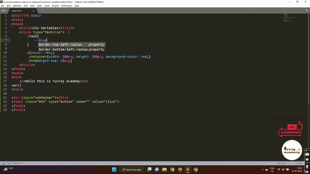Open the clock and date panel
Screen dimensions: 310x174
[297, 170]
